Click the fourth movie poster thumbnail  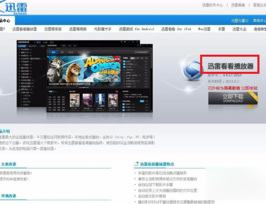[x=113, y=100]
